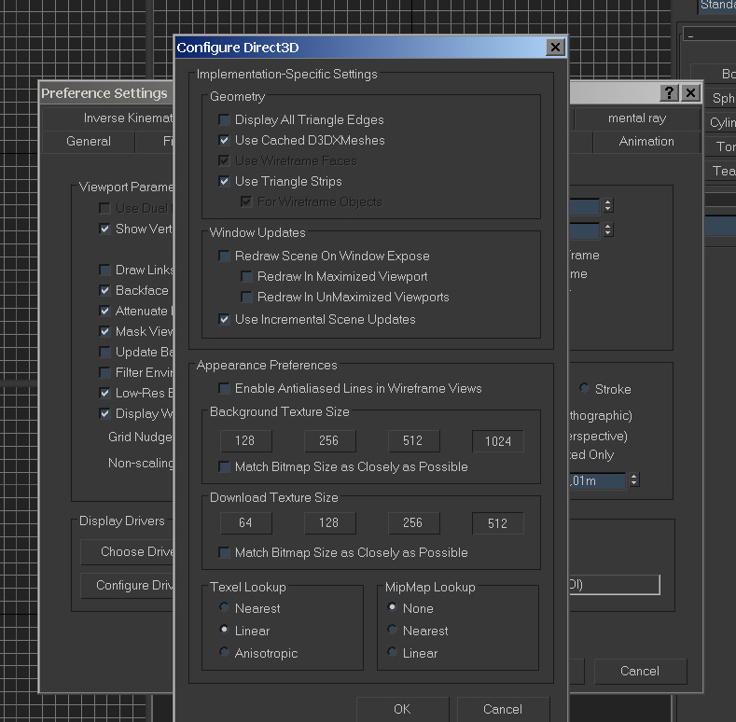Select Stroke radio in Preferences
The height and width of the screenshot is (722, 736).
coord(584,388)
